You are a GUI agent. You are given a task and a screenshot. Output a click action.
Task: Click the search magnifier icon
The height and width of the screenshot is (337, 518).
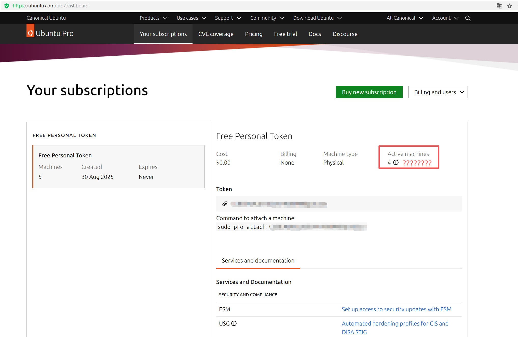(468, 18)
